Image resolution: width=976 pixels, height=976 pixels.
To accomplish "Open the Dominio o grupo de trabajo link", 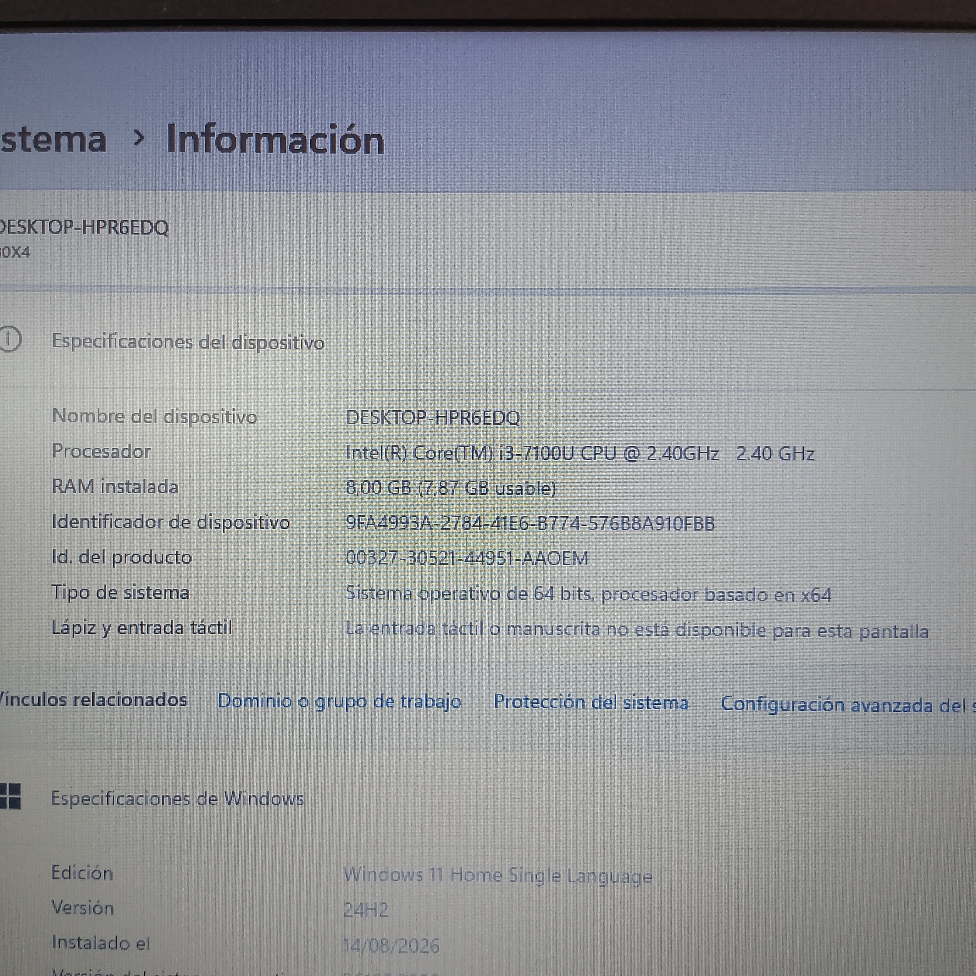I will 339,701.
